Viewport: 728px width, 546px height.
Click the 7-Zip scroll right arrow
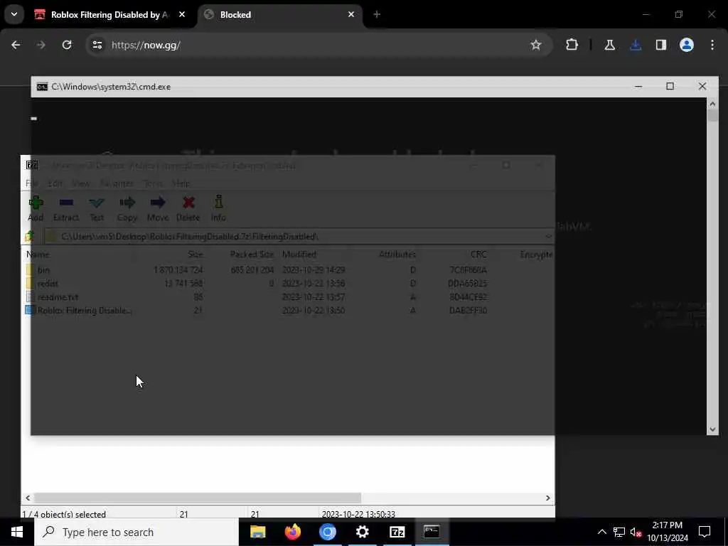click(548, 498)
